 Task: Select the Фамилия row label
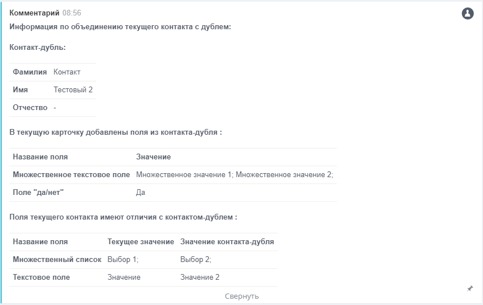(x=30, y=72)
